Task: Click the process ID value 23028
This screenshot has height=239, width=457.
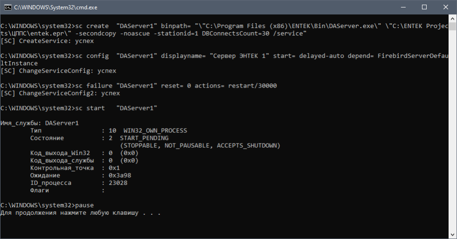Action: [x=118, y=183]
